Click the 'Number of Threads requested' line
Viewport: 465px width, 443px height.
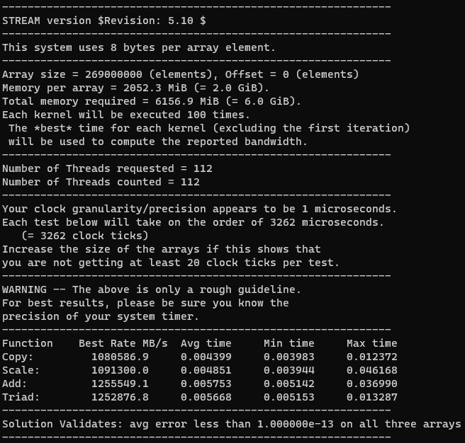coord(107,168)
